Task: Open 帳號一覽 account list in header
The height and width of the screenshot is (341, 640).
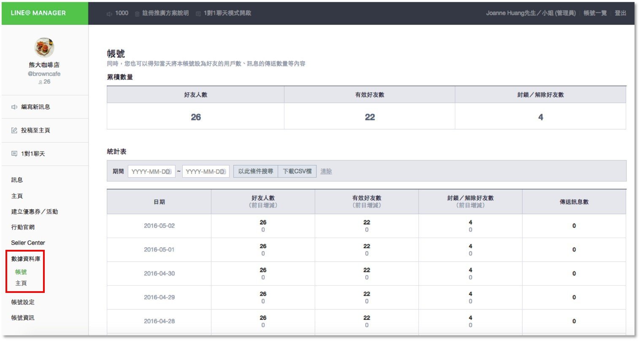Action: [595, 13]
